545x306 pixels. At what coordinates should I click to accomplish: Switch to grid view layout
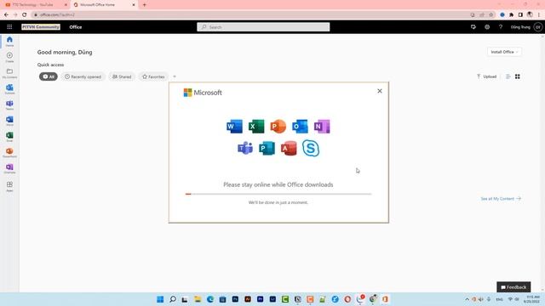point(518,76)
